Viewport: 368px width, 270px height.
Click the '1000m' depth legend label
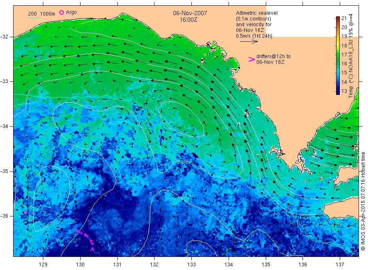coord(48,14)
